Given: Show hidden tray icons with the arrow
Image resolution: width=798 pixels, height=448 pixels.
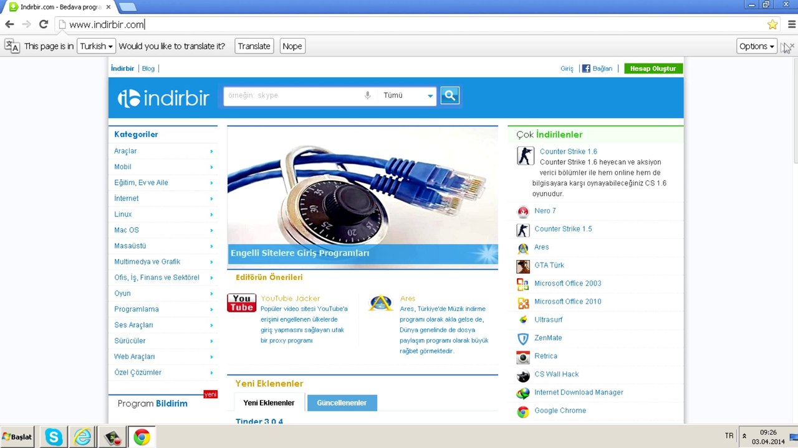Looking at the screenshot, I should coord(744,436).
